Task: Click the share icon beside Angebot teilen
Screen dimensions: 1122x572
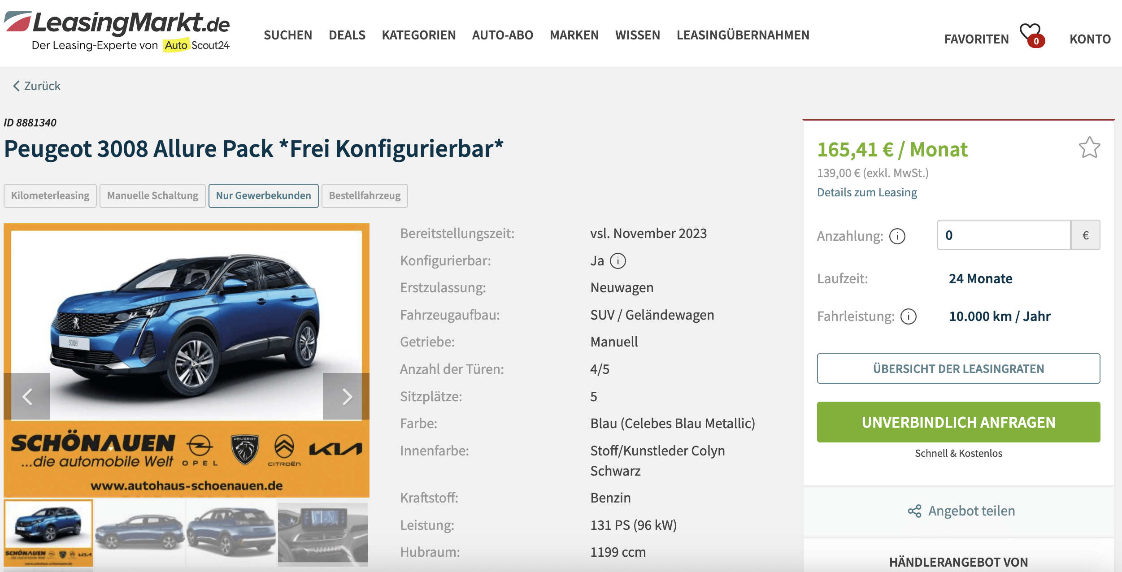Action: 914,511
